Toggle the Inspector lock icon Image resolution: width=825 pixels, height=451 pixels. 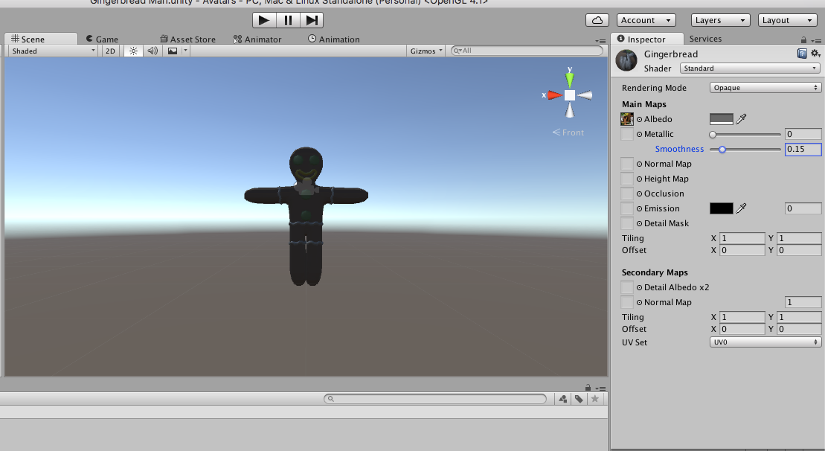pyautogui.click(x=803, y=40)
